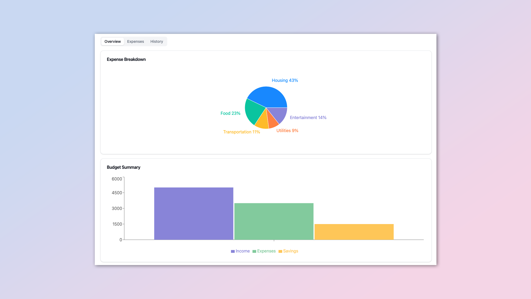Image resolution: width=531 pixels, height=299 pixels.
Task: Click the Entertainment 14% label
Action: pyautogui.click(x=308, y=117)
